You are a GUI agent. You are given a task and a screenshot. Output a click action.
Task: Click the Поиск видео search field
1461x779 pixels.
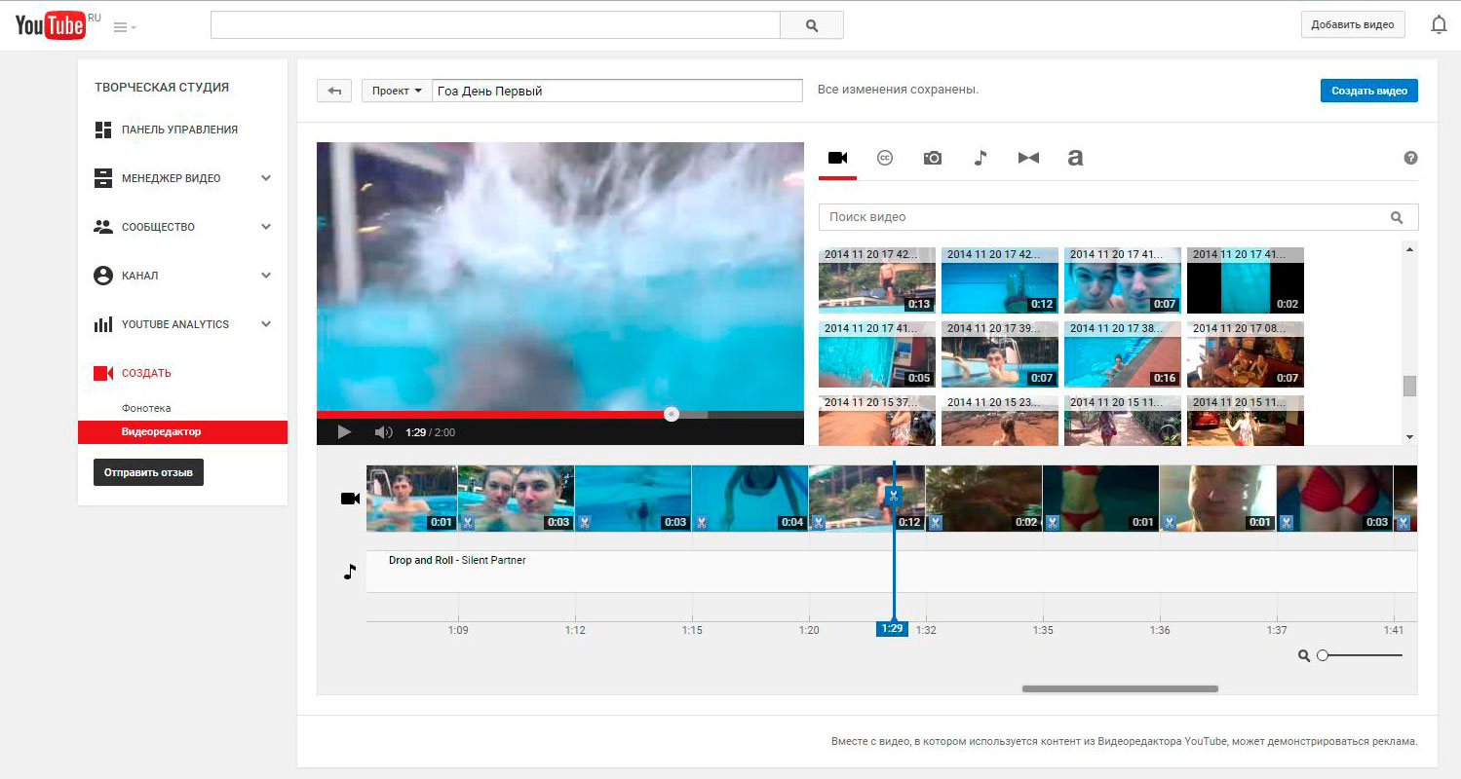coord(1118,217)
